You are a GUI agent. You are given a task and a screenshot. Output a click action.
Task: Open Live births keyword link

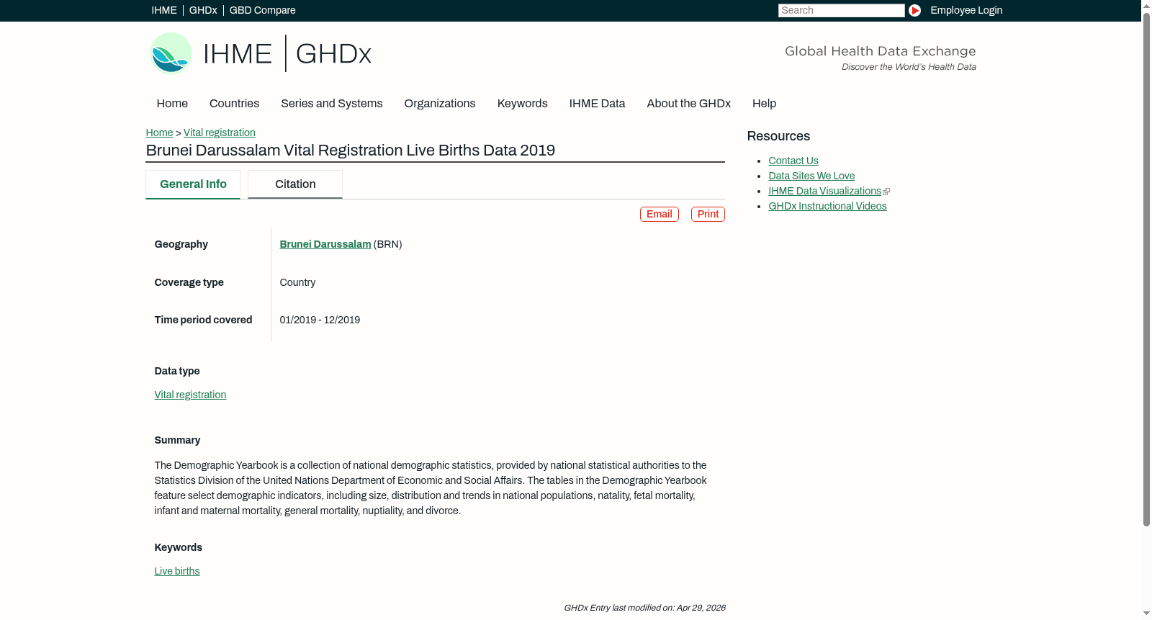[x=177, y=571]
